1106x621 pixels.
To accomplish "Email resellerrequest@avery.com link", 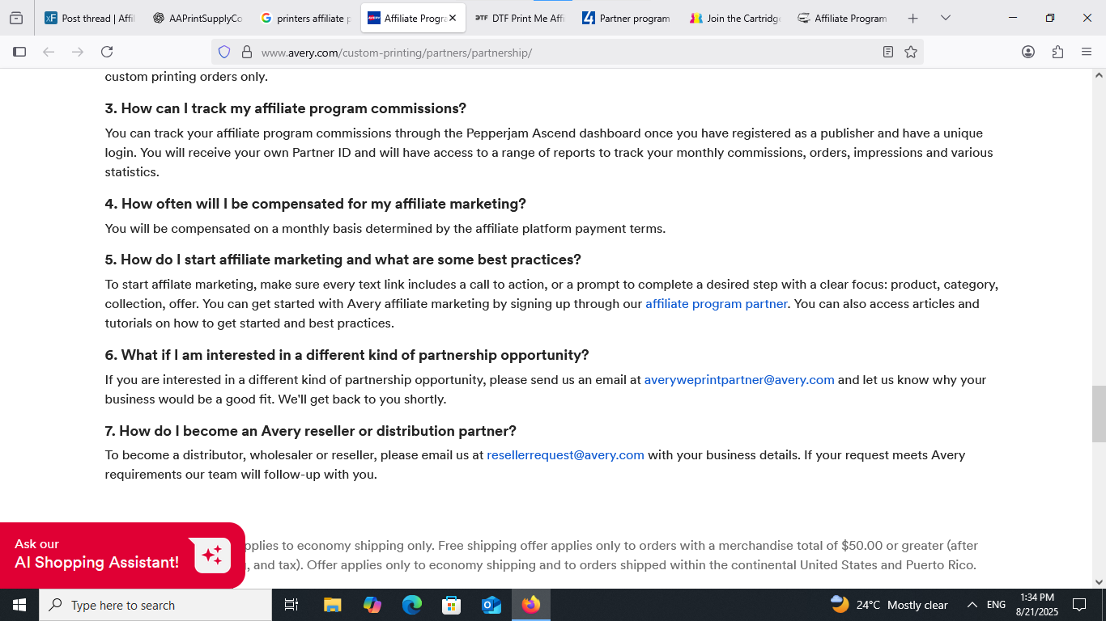I will point(565,455).
